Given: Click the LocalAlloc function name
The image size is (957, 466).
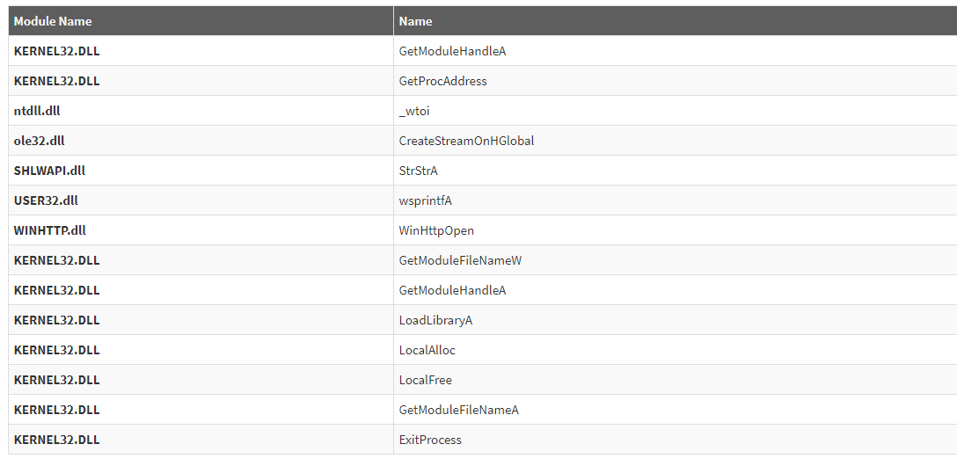Looking at the screenshot, I should (x=427, y=350).
